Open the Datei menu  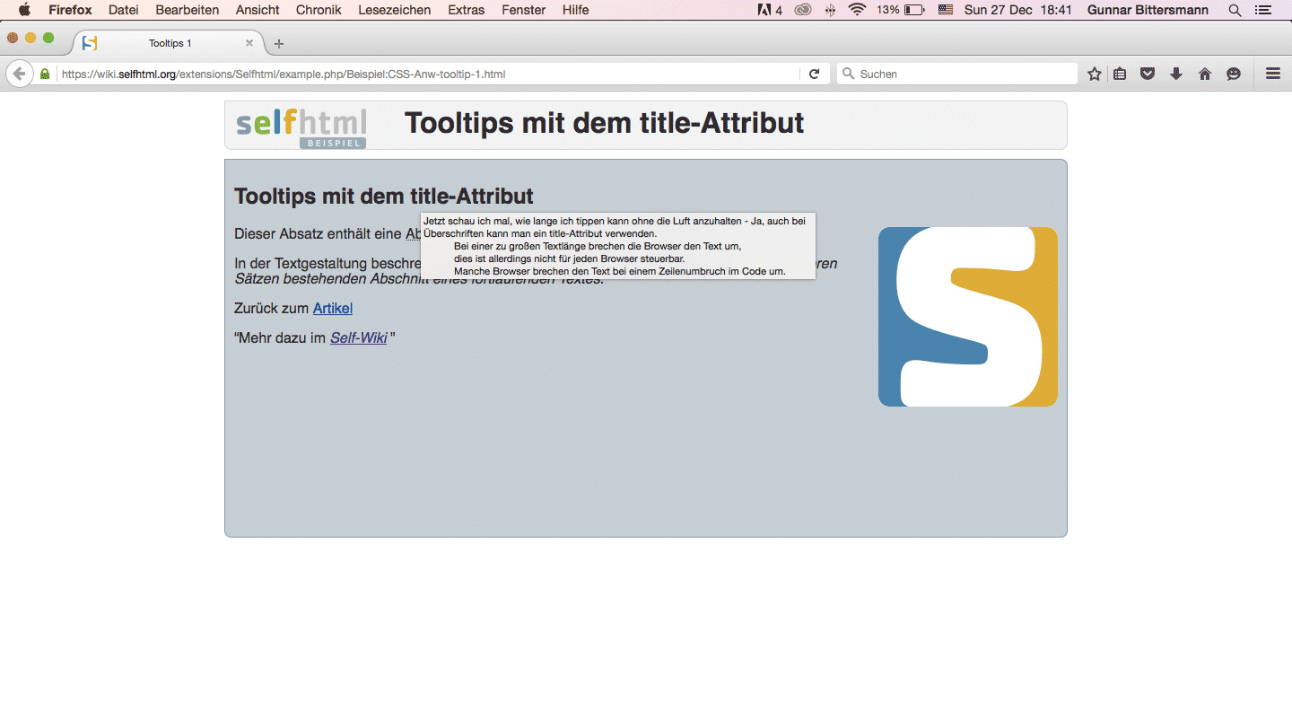[x=124, y=10]
